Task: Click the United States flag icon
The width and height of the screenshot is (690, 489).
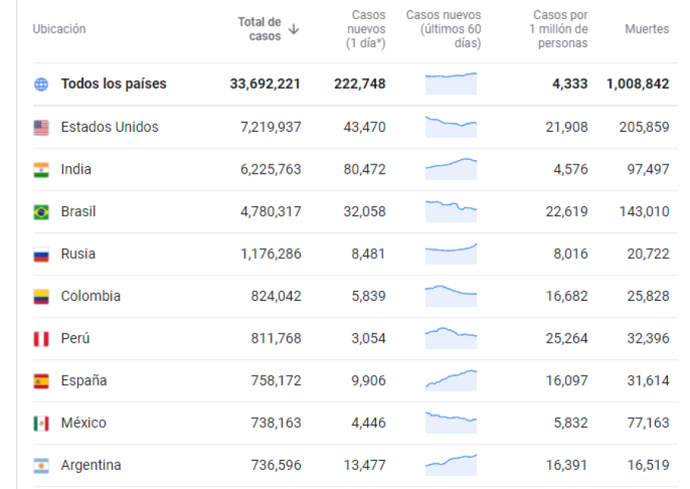Action: 41,127
